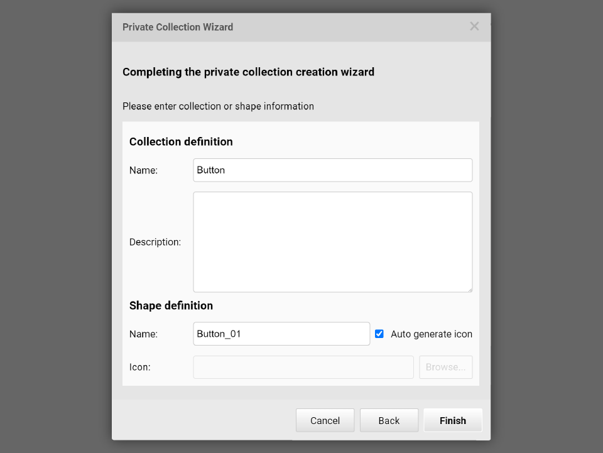Uncheck the Auto generate icon checkbox
This screenshot has width=603, height=453.
click(379, 334)
